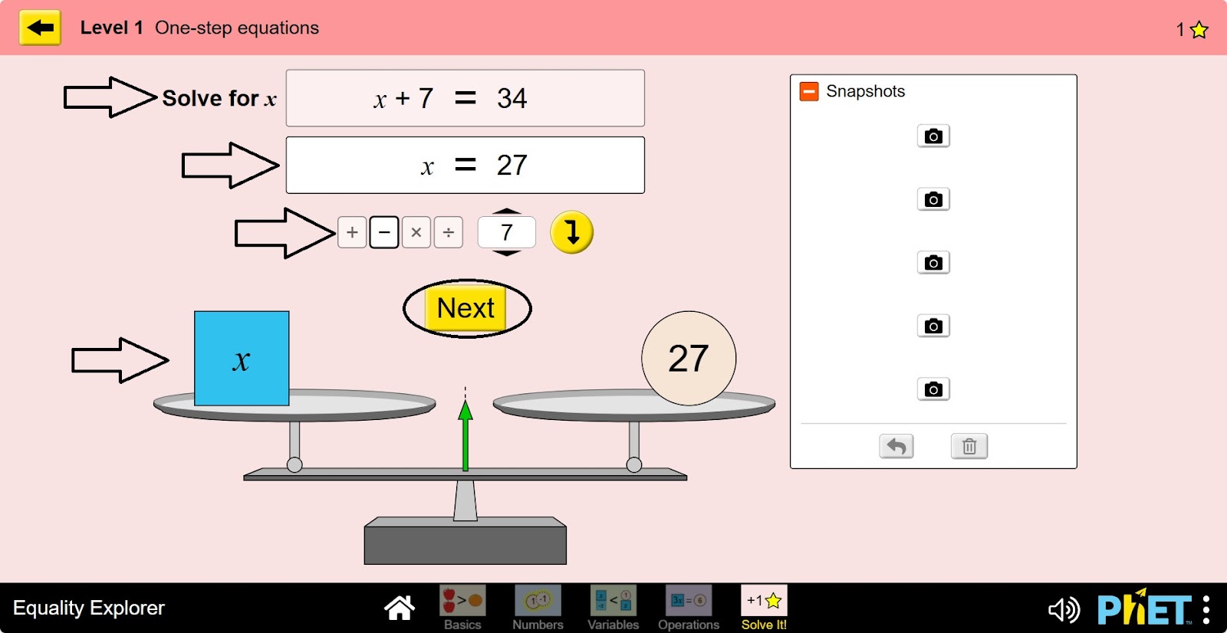Click the trash can delete snapshot icon
Viewport: 1227px width, 633px height.
point(969,446)
